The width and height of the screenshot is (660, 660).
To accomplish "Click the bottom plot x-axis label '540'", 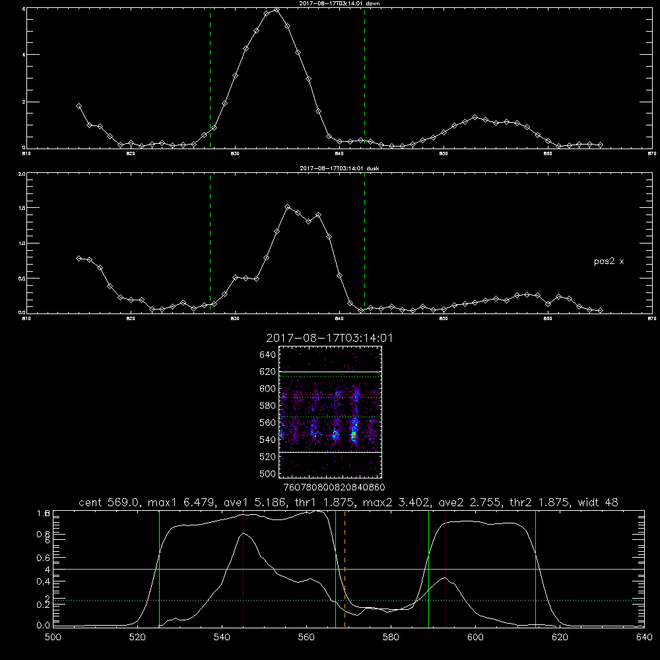I will [x=222, y=638].
